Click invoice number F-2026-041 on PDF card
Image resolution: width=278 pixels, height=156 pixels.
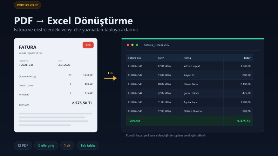26,65
